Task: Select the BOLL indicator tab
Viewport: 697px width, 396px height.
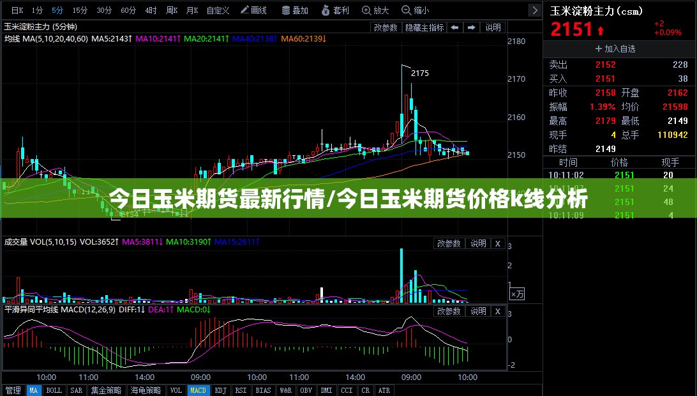Action: [54, 390]
